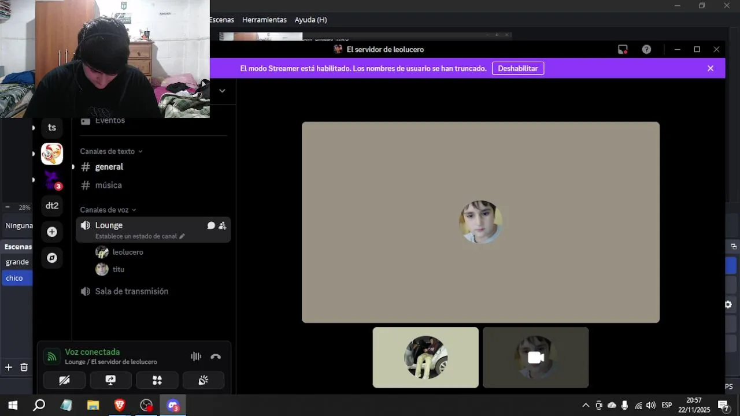
Task: Open OBS Ayuda (H) menu
Action: (310, 20)
